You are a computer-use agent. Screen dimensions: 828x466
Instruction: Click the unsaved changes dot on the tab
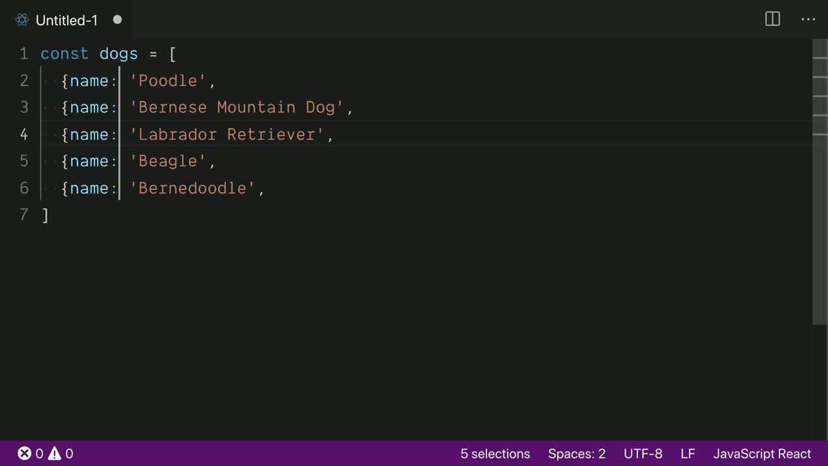[x=117, y=20]
